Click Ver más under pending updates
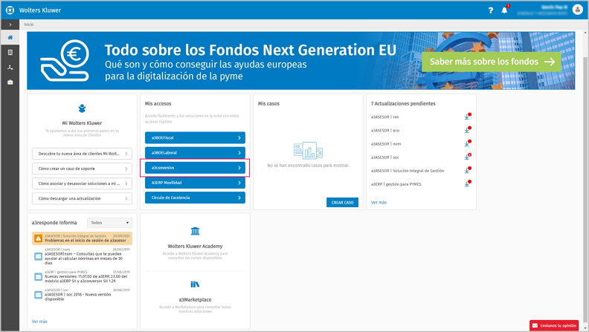589x332 pixels. tap(379, 203)
